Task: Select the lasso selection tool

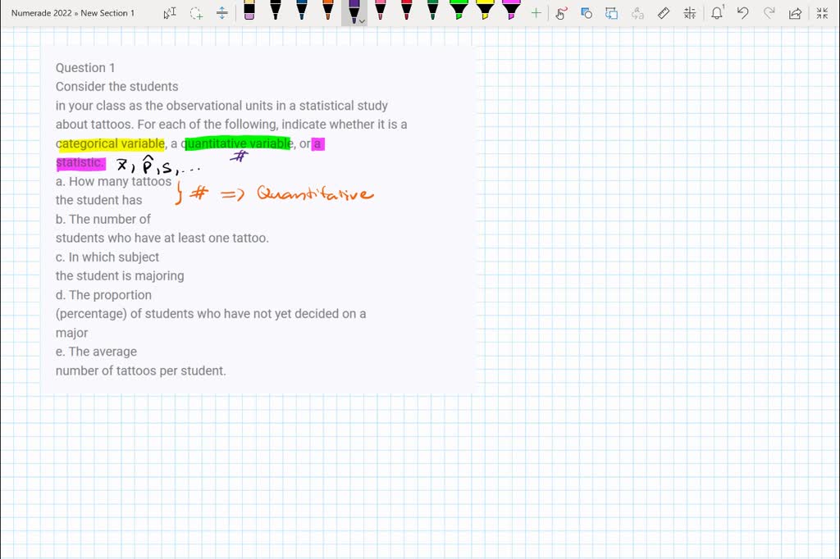Action: (x=195, y=12)
